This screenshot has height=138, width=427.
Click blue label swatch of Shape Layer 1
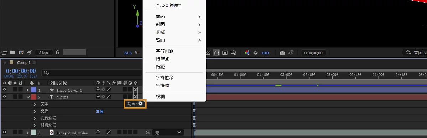pyautogui.click(x=33, y=90)
